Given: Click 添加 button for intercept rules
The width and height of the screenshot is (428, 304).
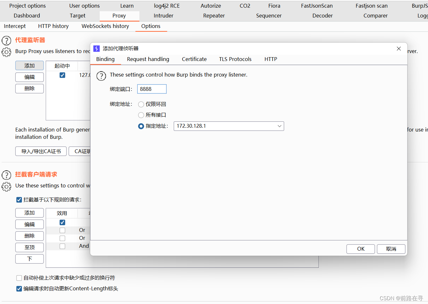Looking at the screenshot, I should coord(30,213).
